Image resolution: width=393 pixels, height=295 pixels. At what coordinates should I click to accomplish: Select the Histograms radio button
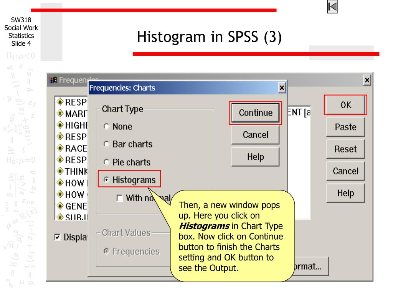(107, 180)
